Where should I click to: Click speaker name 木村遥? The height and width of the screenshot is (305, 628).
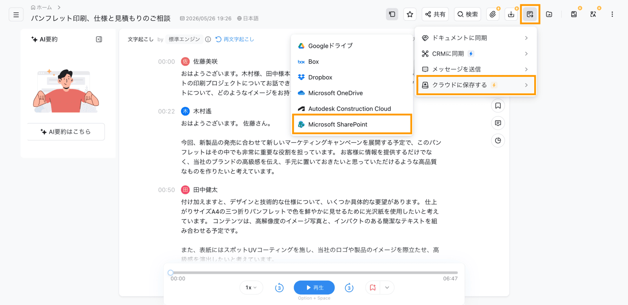202,111
